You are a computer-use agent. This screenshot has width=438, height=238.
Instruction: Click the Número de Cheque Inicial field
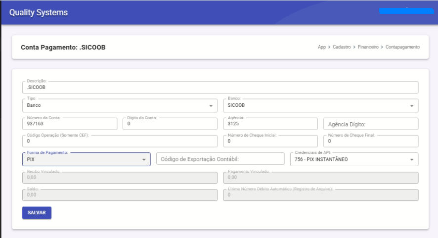click(270, 142)
